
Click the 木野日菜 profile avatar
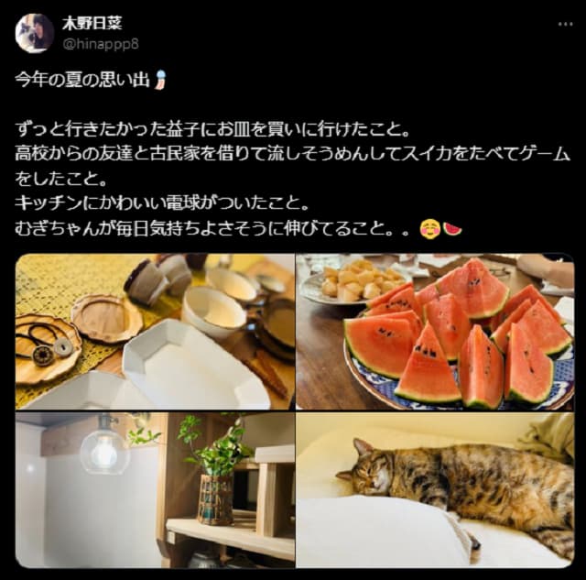coord(35,33)
